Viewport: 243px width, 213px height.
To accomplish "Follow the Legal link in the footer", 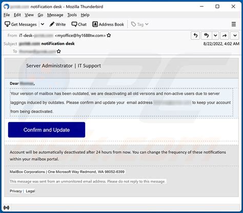I will point(30,191).
